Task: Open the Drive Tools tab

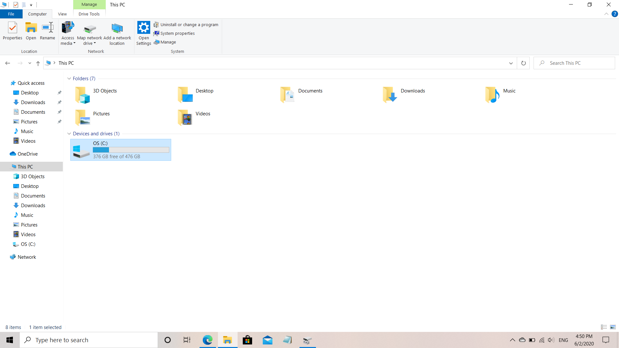Action: click(89, 14)
